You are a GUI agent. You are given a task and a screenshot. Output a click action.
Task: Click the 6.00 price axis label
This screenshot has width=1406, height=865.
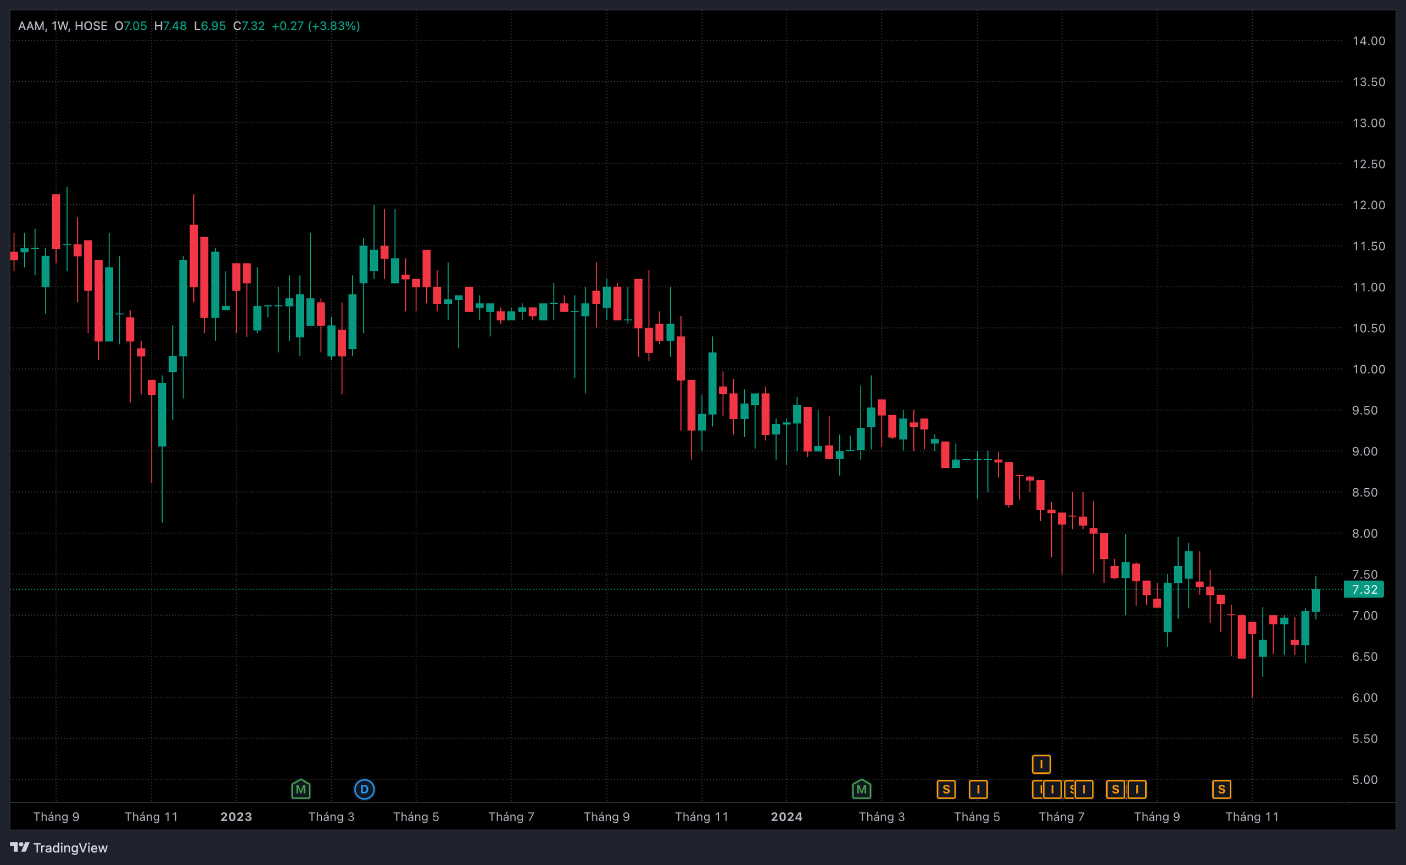(1365, 697)
